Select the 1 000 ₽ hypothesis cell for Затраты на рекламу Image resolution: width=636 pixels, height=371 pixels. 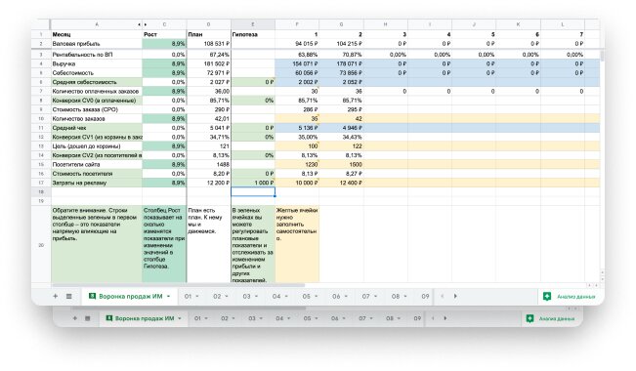(253, 183)
